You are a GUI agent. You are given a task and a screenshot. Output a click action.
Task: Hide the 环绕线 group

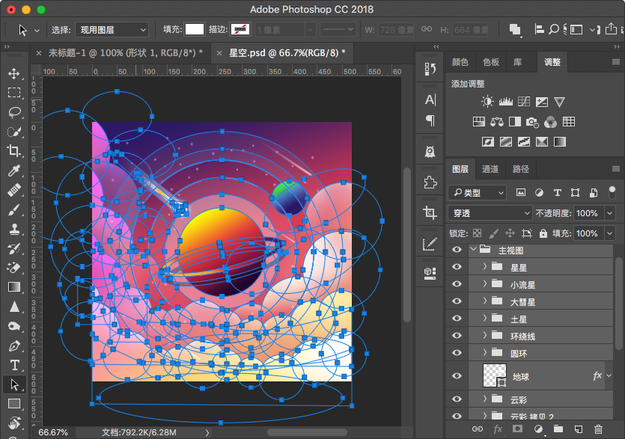pos(457,336)
